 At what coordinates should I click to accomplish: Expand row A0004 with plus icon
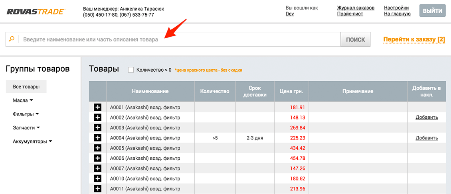(x=98, y=138)
